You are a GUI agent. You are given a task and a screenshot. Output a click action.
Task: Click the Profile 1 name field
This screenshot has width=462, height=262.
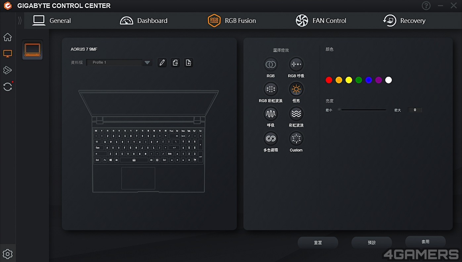[115, 62]
